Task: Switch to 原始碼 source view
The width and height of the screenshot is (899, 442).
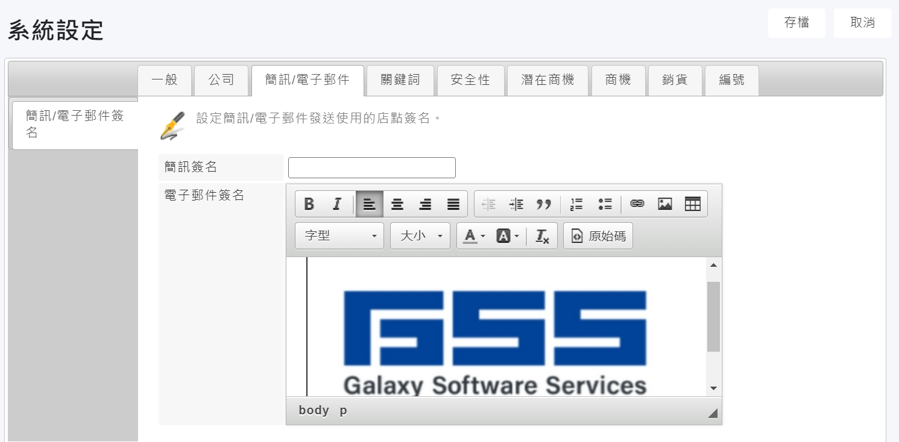Action: pyautogui.click(x=598, y=236)
